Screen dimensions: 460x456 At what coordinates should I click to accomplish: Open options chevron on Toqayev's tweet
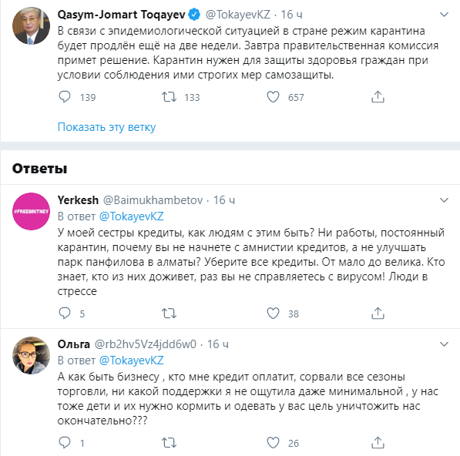444,15
